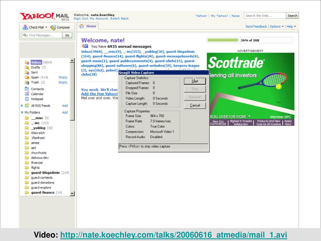Click the aimee folder icon

[27, 143]
